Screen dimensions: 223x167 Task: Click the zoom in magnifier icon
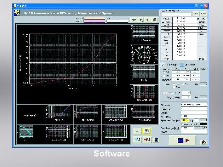(141, 20)
